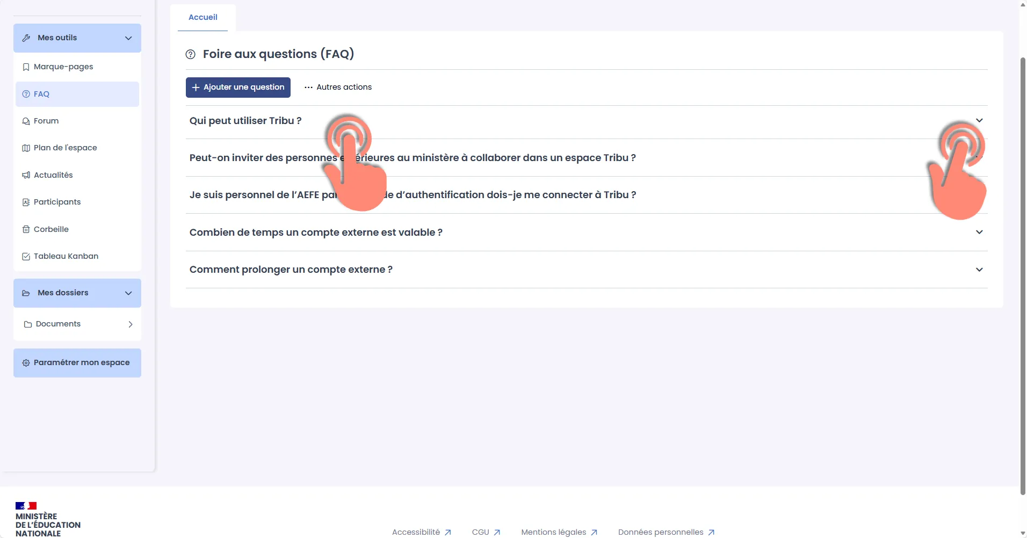Click question 'Peut-on inviter des personnes' text

[413, 158]
